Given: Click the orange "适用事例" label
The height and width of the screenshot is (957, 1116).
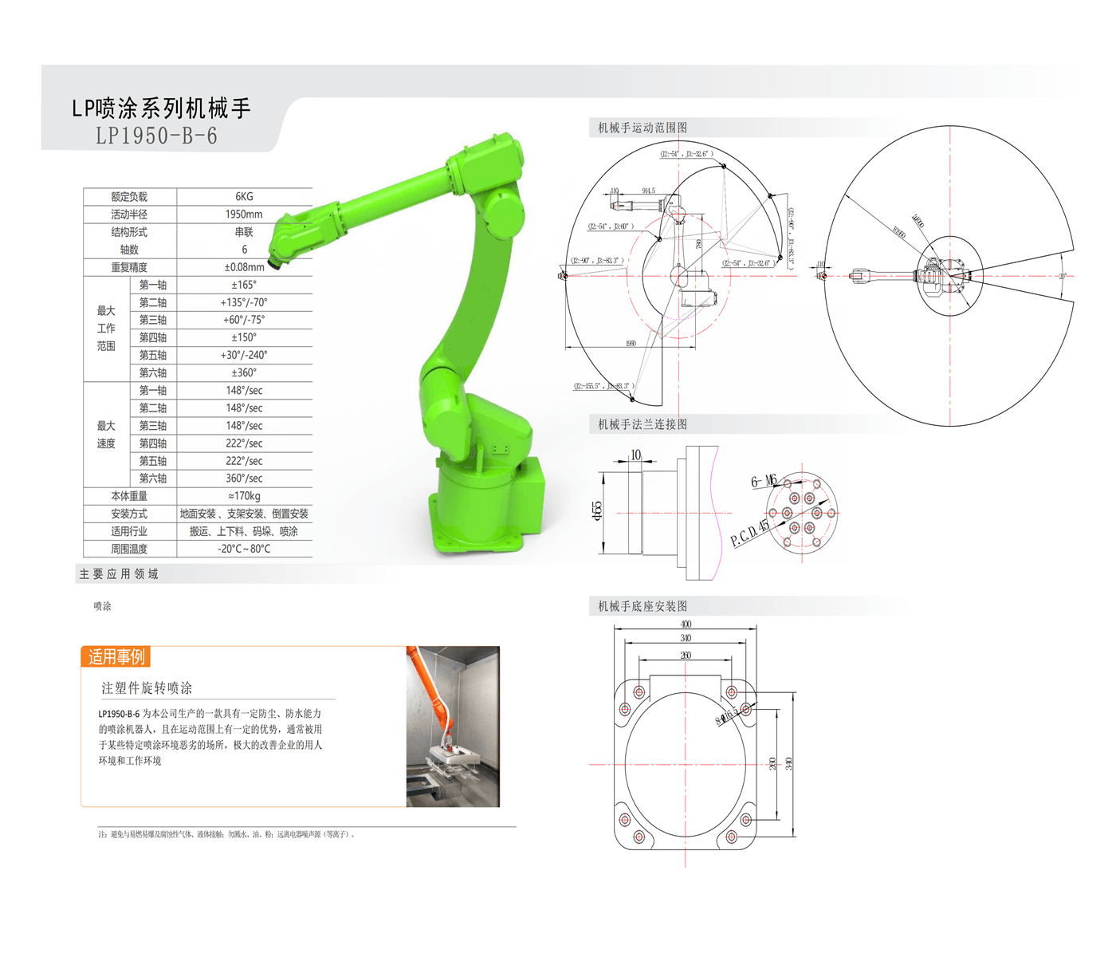Looking at the screenshot, I should click(x=116, y=656).
